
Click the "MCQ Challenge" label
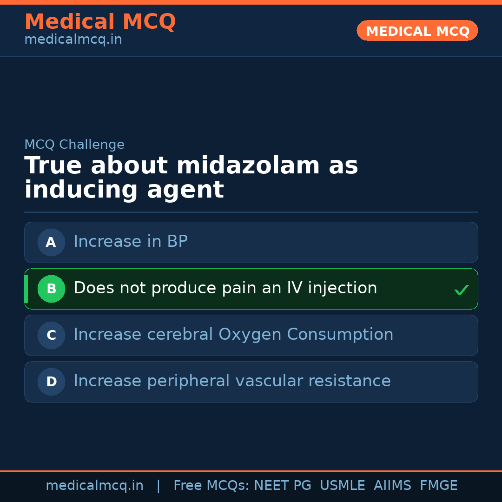(74, 145)
